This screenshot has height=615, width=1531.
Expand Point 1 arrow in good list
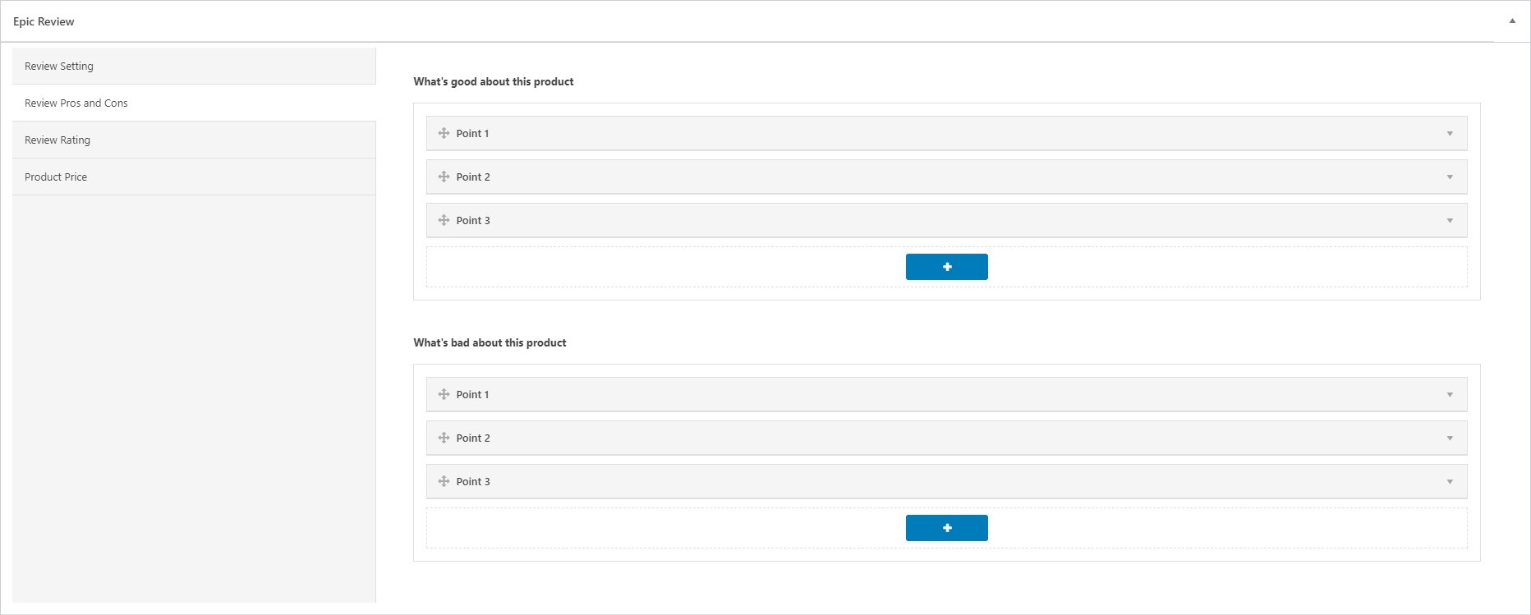click(x=1450, y=134)
